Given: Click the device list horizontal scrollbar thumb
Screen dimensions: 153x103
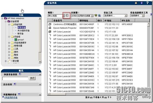Looking at the screenshot, I should (x=58, y=94).
